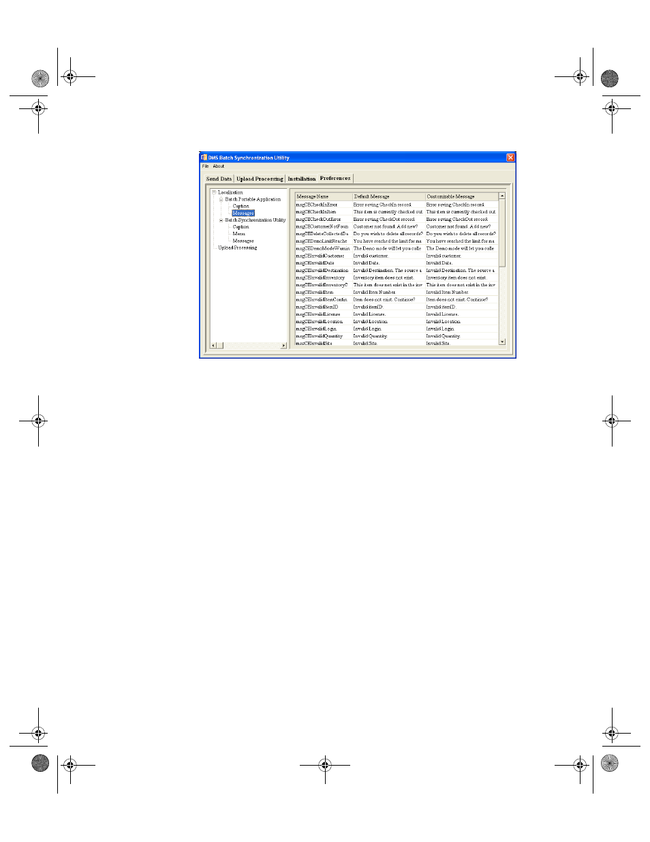650x842 pixels.
Task: Select the msgCEInvalidItemID row
Action: [397, 307]
